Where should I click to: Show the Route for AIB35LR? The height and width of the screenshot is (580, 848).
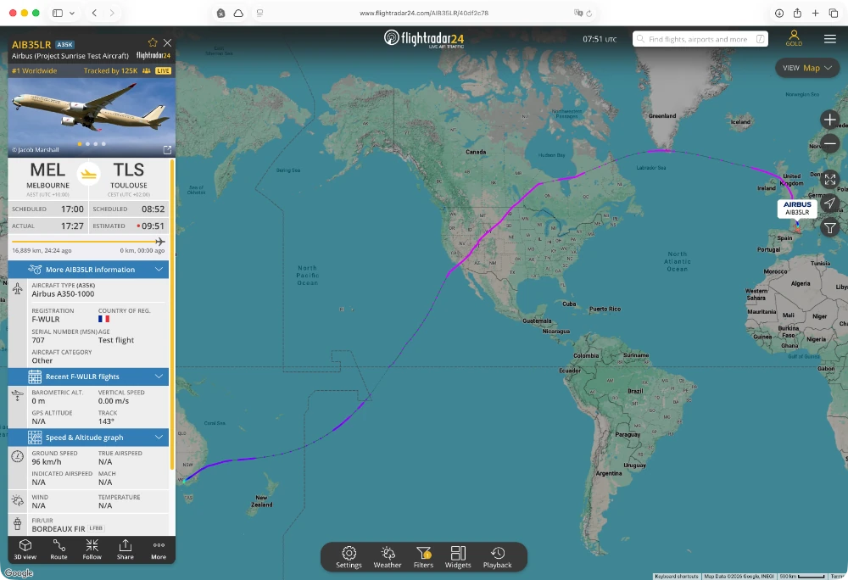[x=59, y=549]
